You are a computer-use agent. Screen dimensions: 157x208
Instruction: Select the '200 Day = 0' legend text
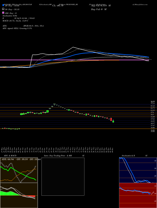[11, 13]
